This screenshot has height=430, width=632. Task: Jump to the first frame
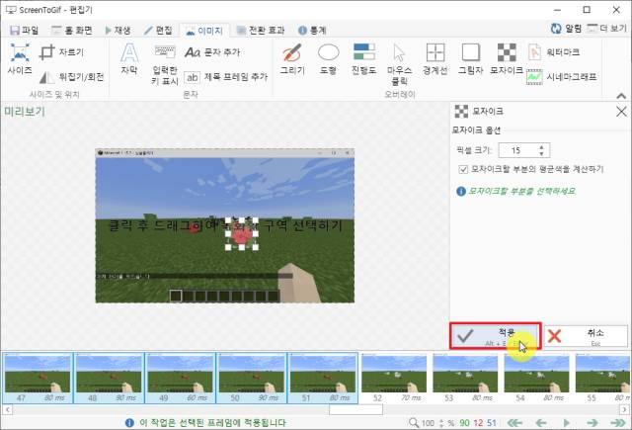pyautogui.click(x=514, y=423)
